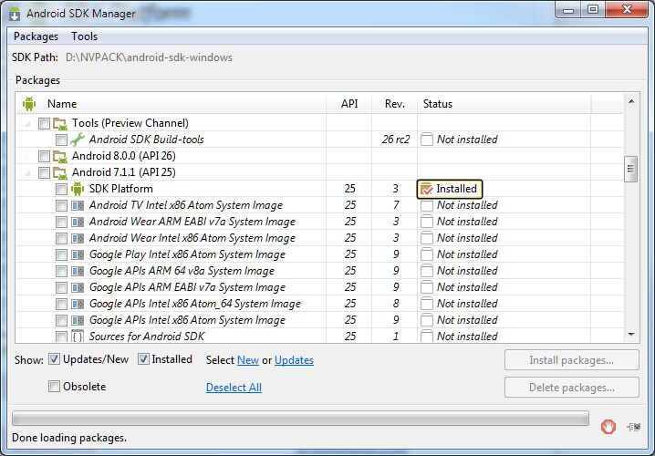Check the Android Wear ARM EABI v7a checkbox
This screenshot has width=655, height=456.
61,222
